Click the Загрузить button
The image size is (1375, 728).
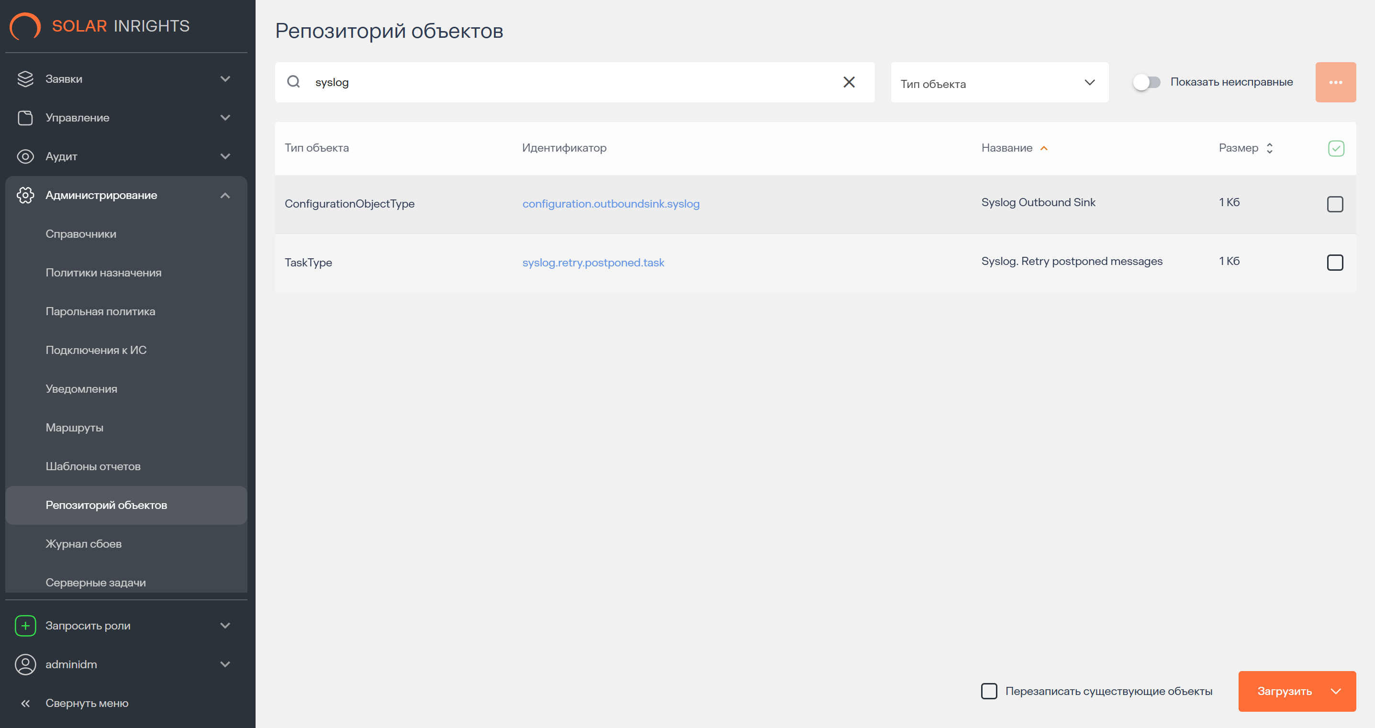1284,691
